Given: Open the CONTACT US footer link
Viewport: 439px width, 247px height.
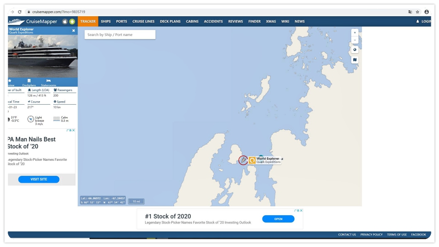Looking at the screenshot, I should [347, 235].
